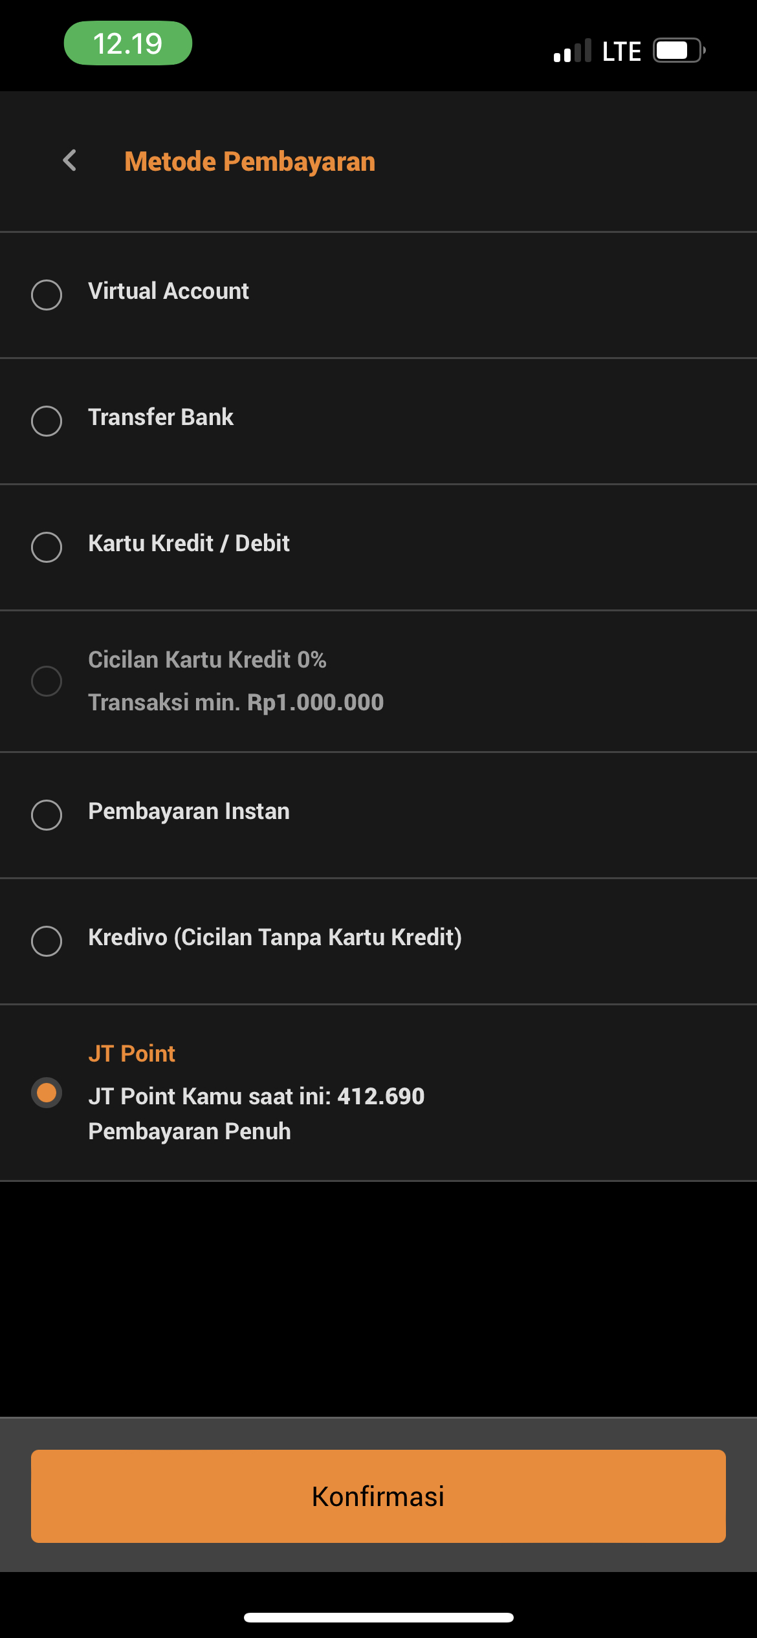
Task: Toggle the selected JT Point radio button
Action: [x=47, y=1093]
